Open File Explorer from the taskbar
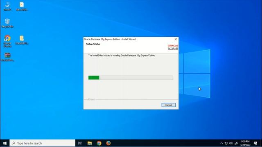This screenshot has width=262, height=147. (x=90, y=143)
